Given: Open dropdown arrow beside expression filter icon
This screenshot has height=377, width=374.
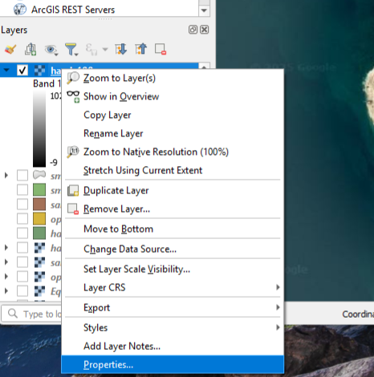Looking at the screenshot, I should (x=105, y=50).
